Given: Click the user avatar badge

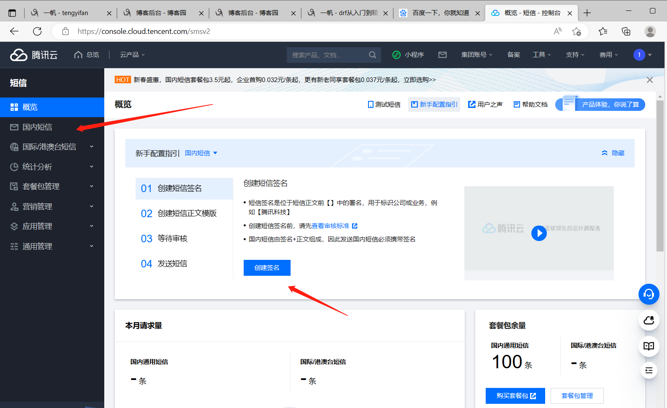Looking at the screenshot, I should pos(639,55).
